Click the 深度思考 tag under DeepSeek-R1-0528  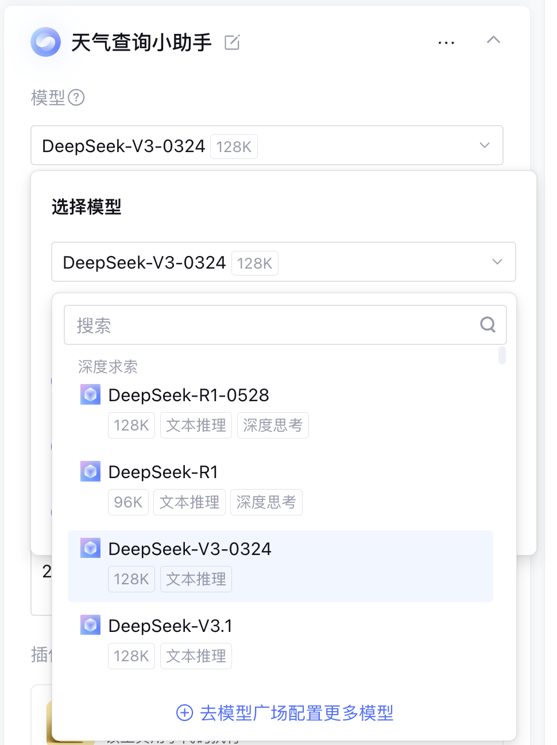click(x=273, y=425)
